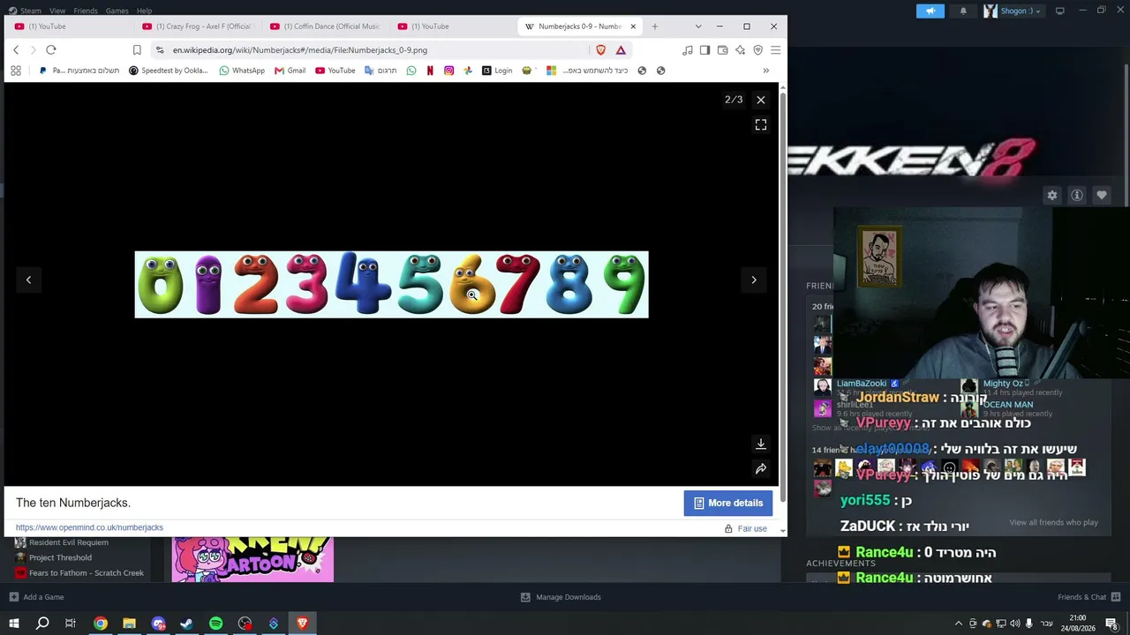Show the next image in viewer
Screen dimensions: 1130x635
(x=754, y=280)
